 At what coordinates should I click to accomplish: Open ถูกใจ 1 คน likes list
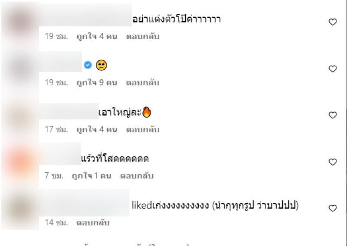tap(92, 176)
